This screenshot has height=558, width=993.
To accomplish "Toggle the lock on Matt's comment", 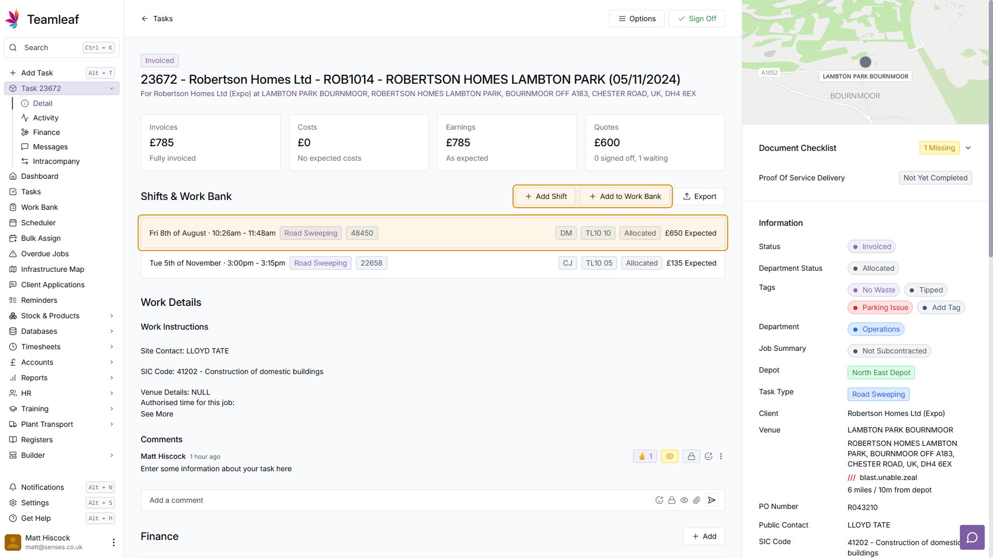I will tap(691, 456).
